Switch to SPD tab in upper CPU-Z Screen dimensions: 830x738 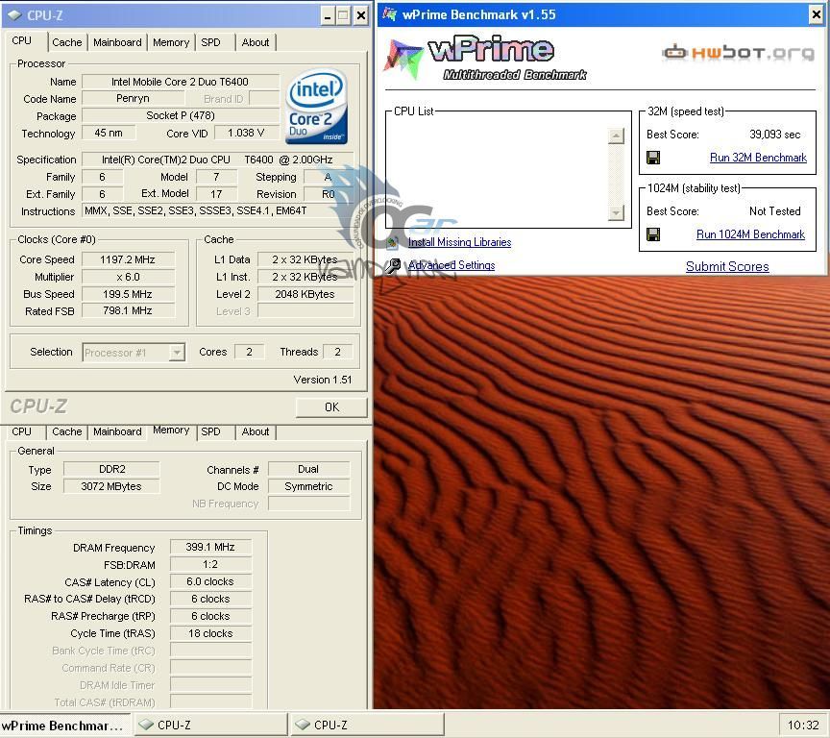tap(210, 42)
